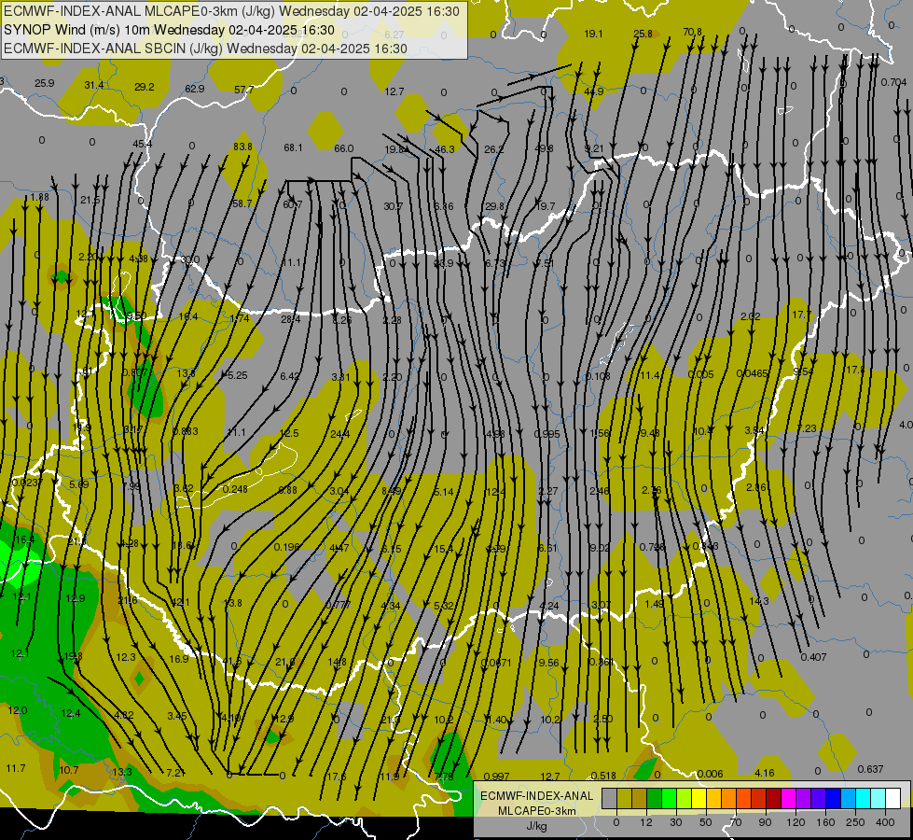Click the map value 6.42
This screenshot has height=840, width=913.
(289, 376)
